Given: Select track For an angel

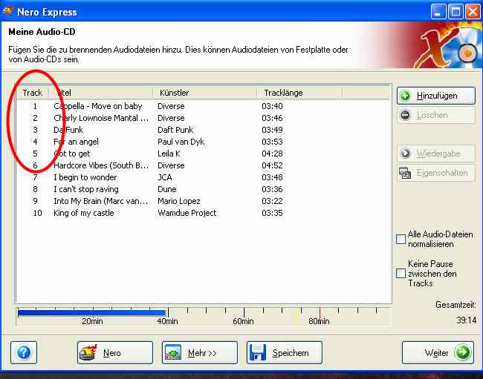Looking at the screenshot, I should click(x=76, y=142).
